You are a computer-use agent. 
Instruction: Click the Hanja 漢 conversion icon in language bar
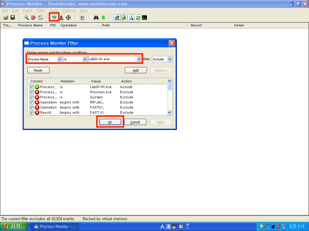pos(168,226)
